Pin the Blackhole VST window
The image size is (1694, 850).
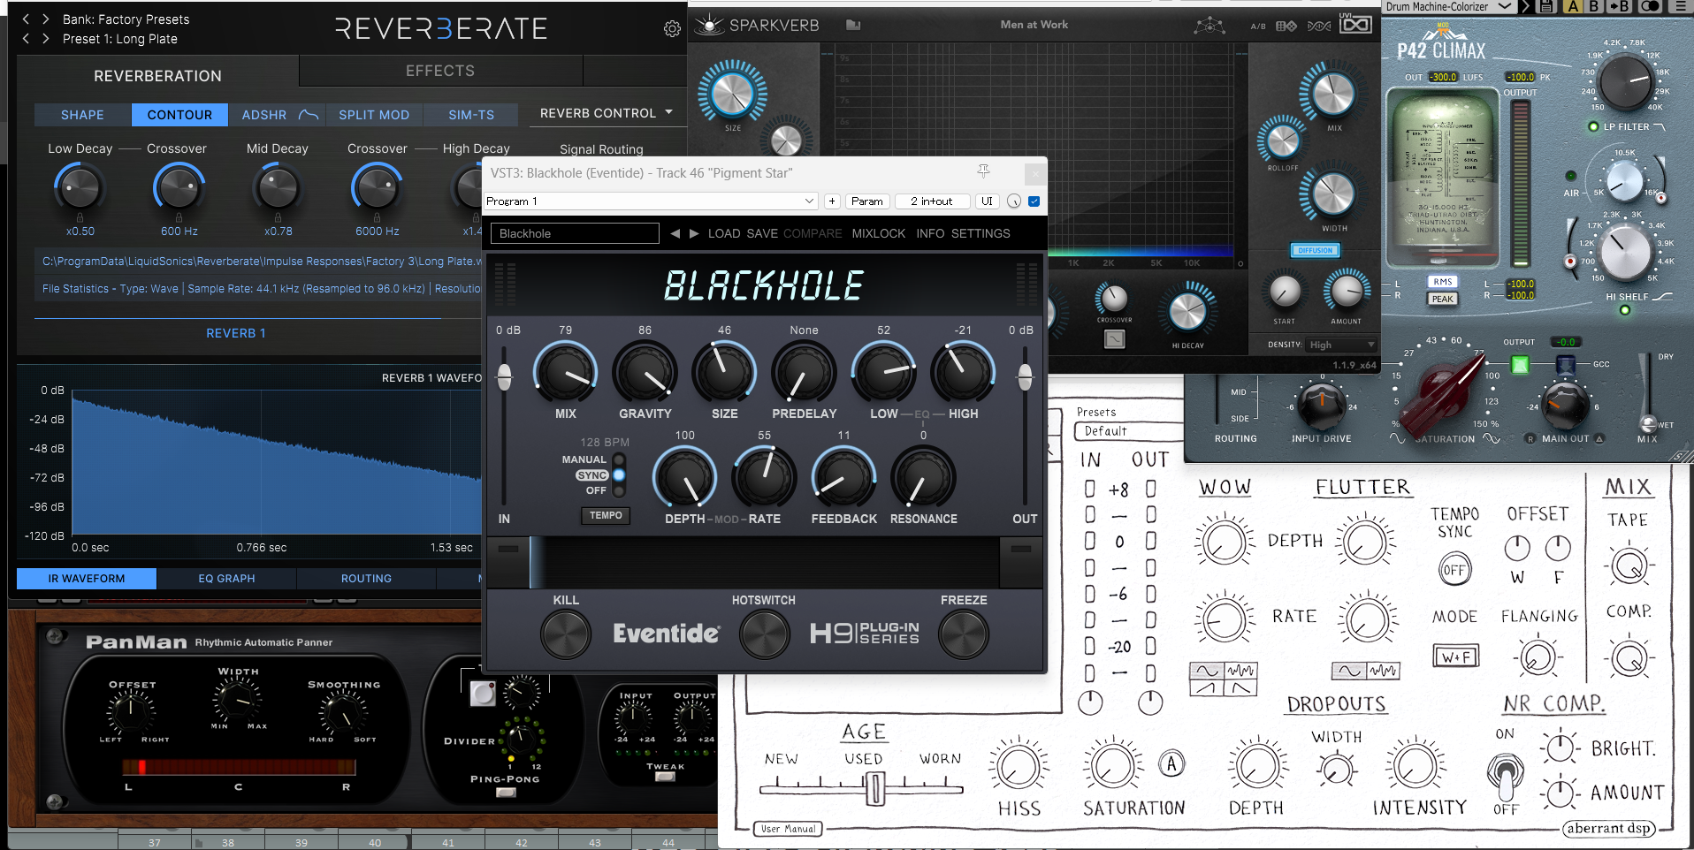[x=983, y=171]
